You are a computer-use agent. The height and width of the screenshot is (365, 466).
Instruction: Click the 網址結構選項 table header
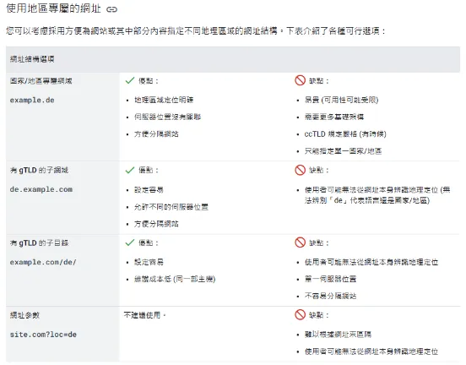coord(32,59)
